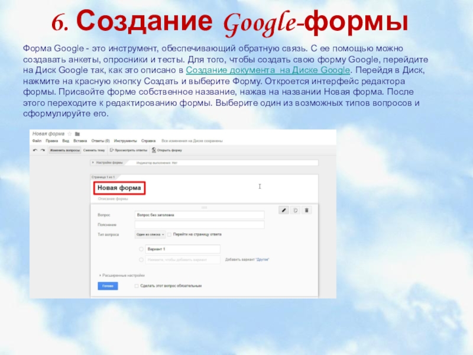Click the field to add a new variant

[183, 260]
